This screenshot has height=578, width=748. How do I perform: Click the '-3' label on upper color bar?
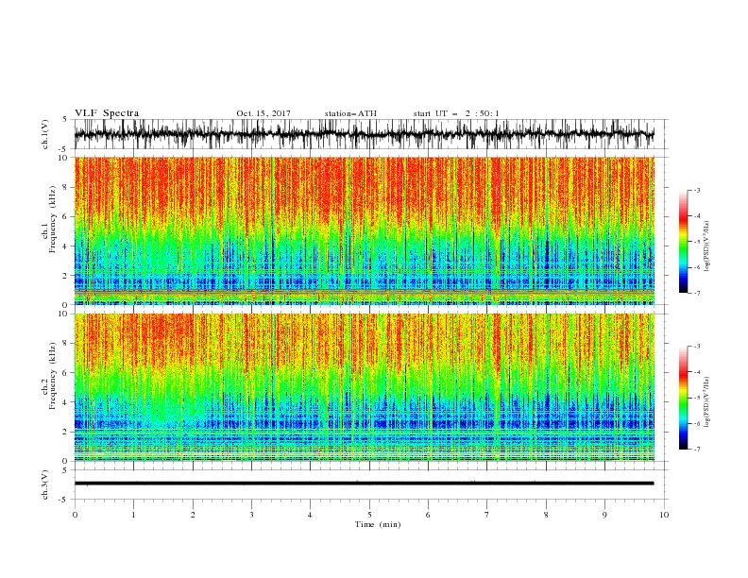[696, 190]
